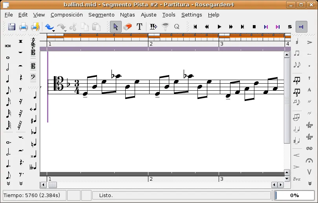Open the Settings menu
The height and width of the screenshot is (203, 318).
(x=192, y=15)
